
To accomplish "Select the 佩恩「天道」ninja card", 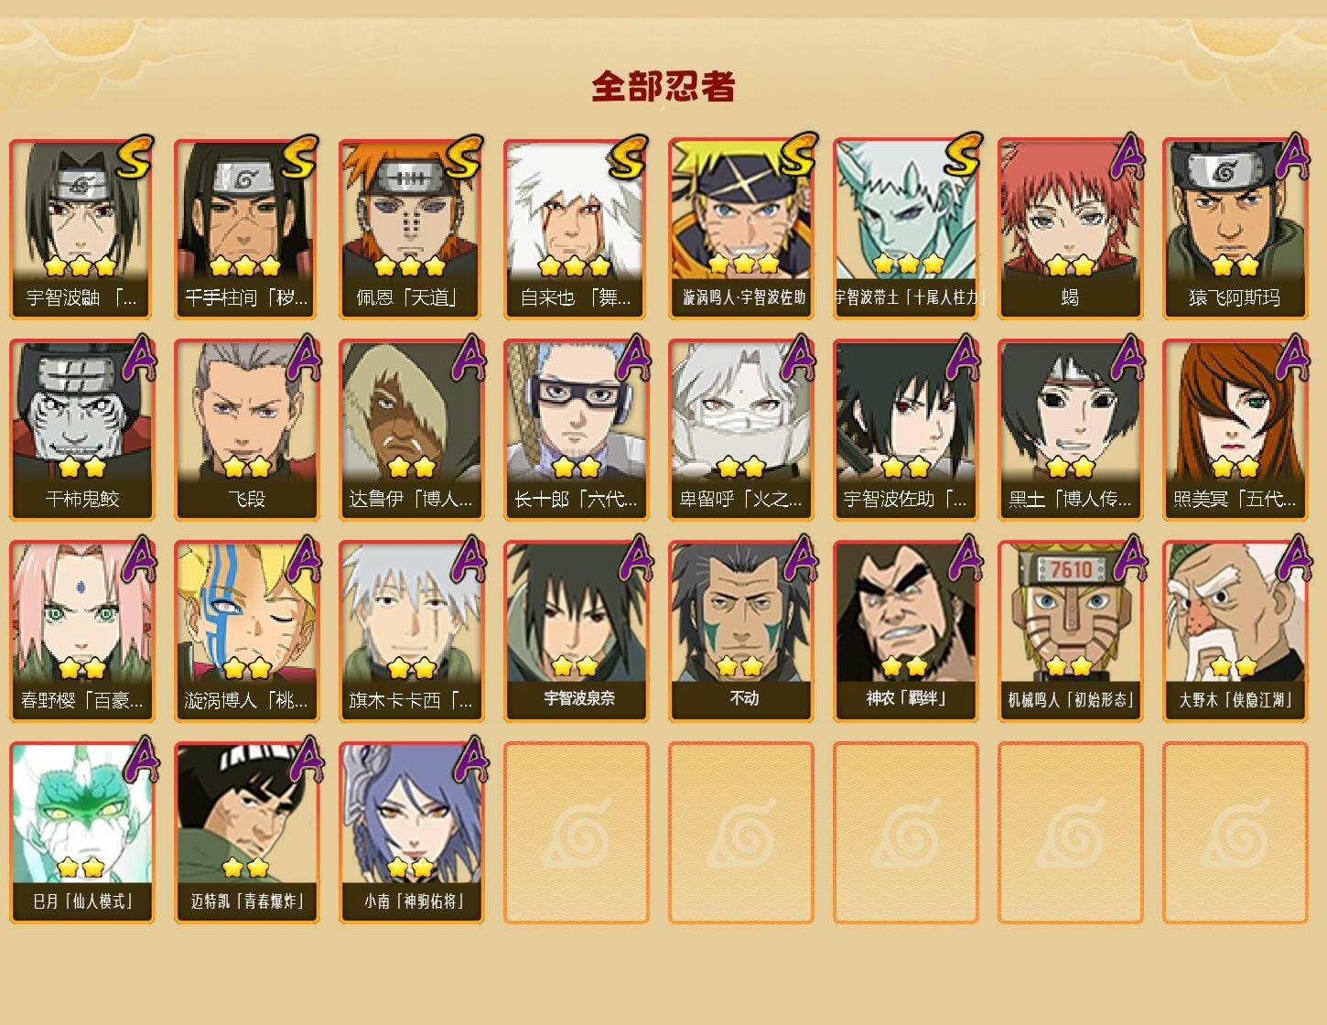I will click(x=411, y=229).
